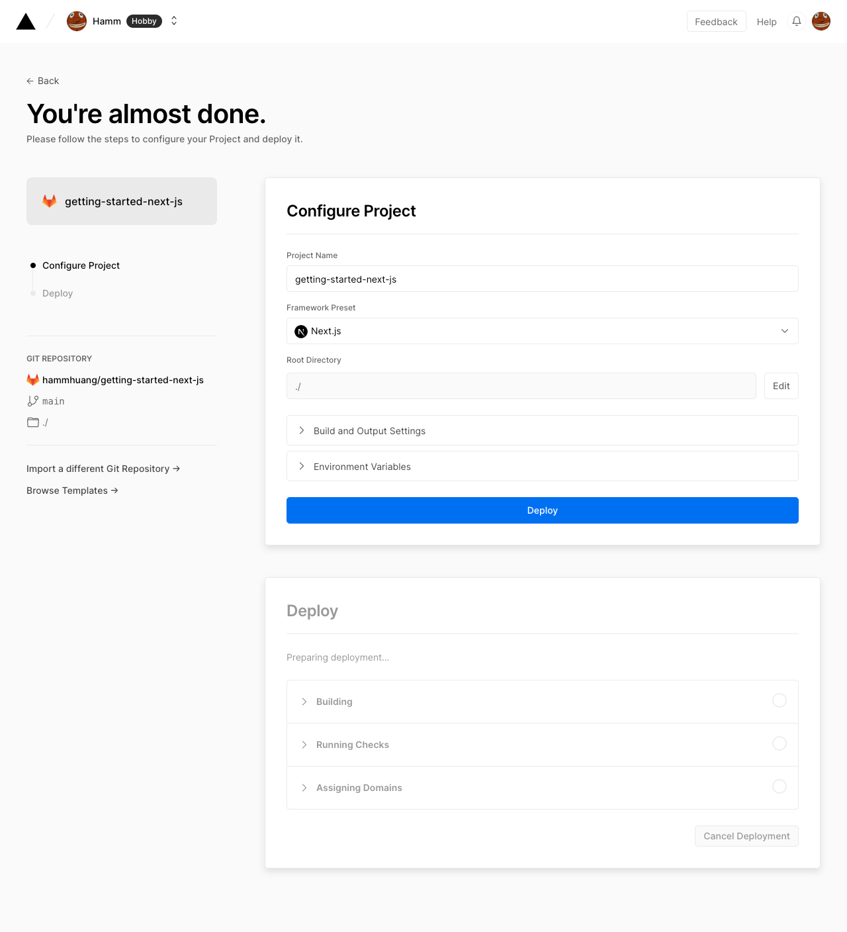
Task: Click the Hamm team avatar icon
Action: [x=77, y=21]
